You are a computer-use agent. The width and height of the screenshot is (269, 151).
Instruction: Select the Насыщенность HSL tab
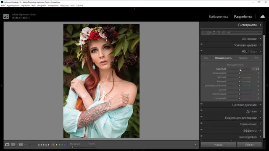click(x=223, y=58)
